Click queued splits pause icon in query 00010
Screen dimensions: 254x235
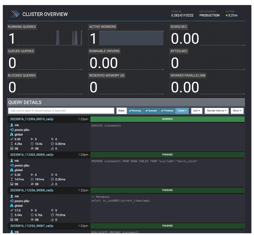coord(52,139)
